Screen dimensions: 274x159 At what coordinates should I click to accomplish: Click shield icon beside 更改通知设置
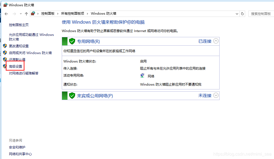pyautogui.click(x=5, y=46)
